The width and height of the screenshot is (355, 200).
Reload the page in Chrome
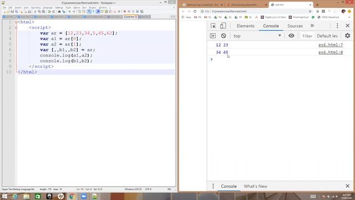(195, 11)
